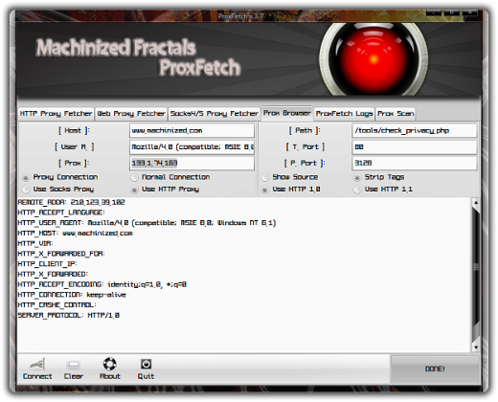
Task: Click the Path input field
Action: (x=415, y=130)
